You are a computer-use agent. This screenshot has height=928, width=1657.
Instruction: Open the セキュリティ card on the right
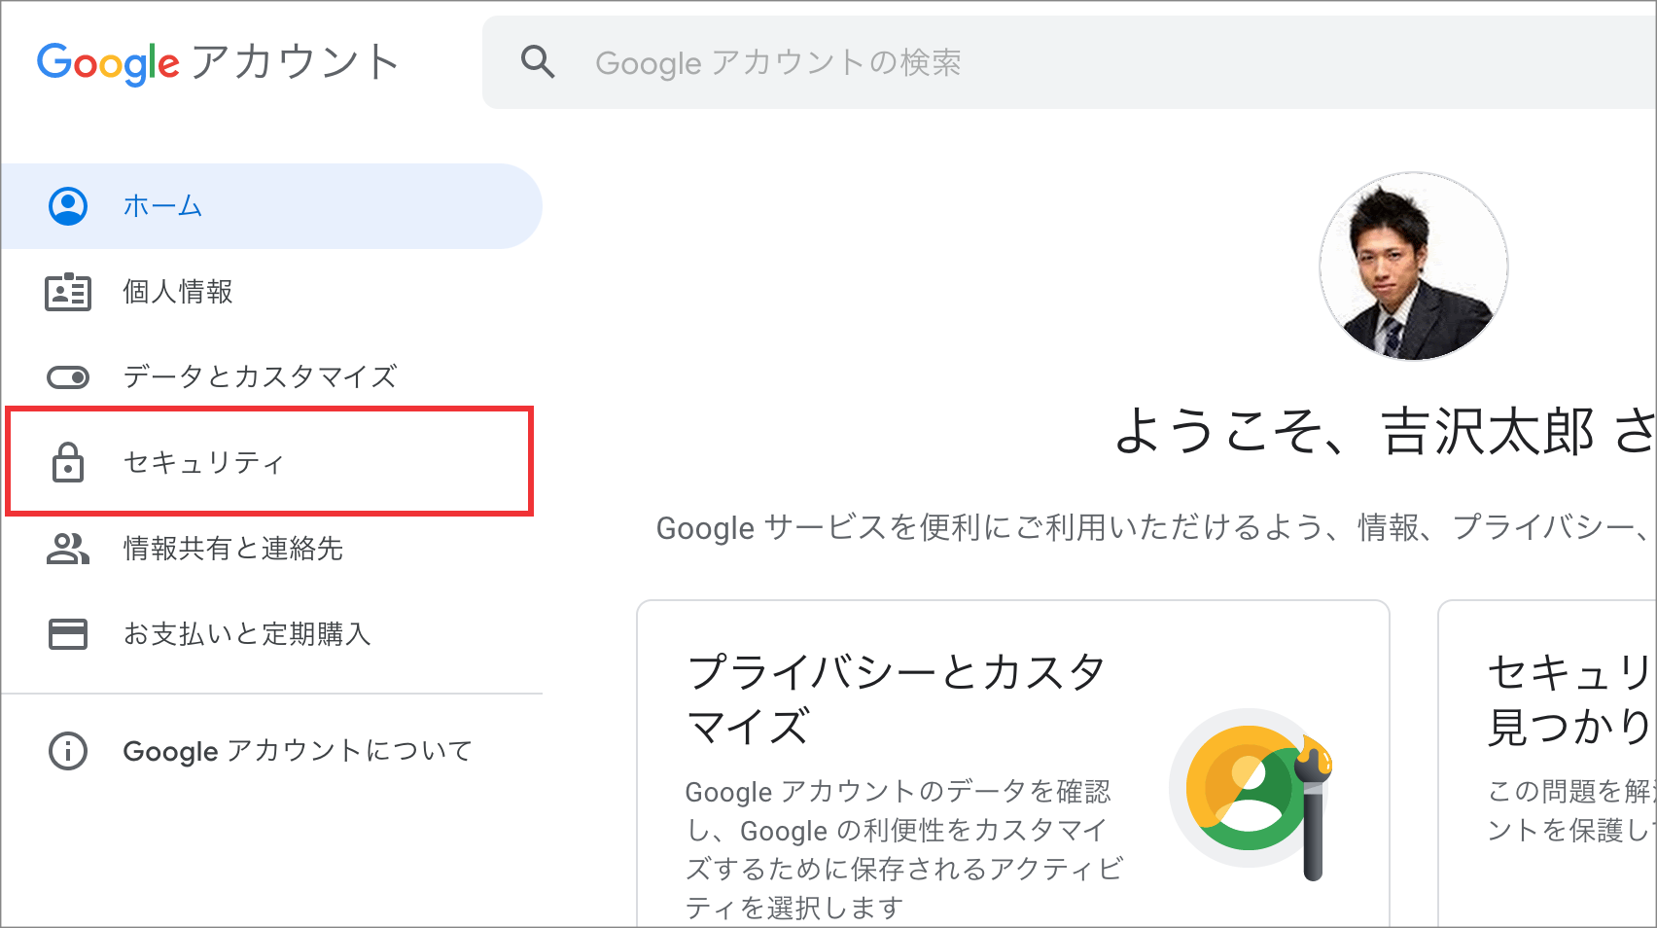(x=1547, y=764)
